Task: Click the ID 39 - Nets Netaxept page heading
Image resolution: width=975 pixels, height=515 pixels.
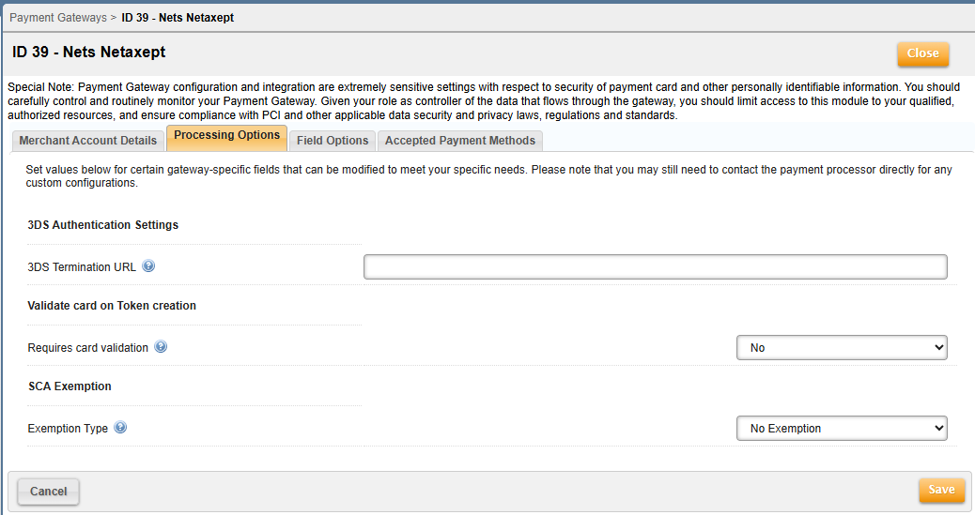Action: click(x=89, y=52)
